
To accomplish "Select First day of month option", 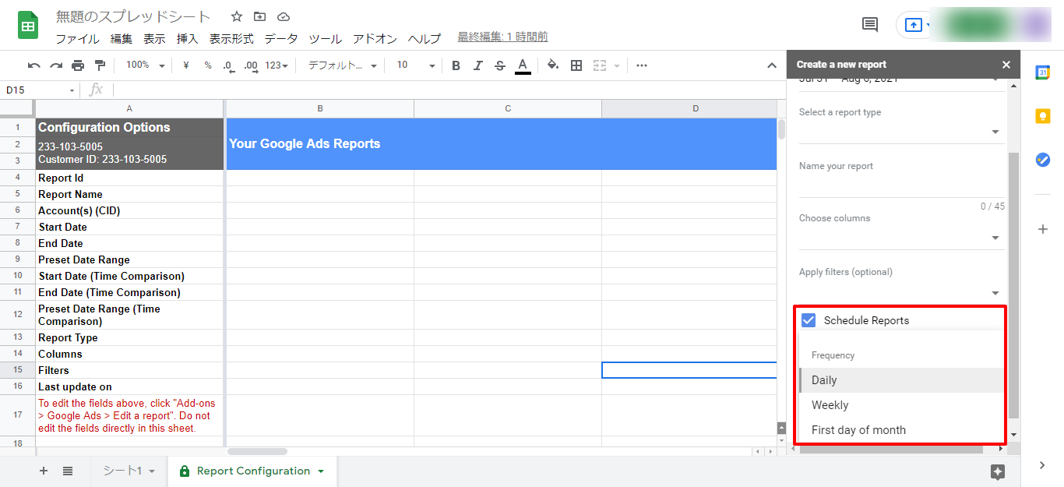I will 901,430.
